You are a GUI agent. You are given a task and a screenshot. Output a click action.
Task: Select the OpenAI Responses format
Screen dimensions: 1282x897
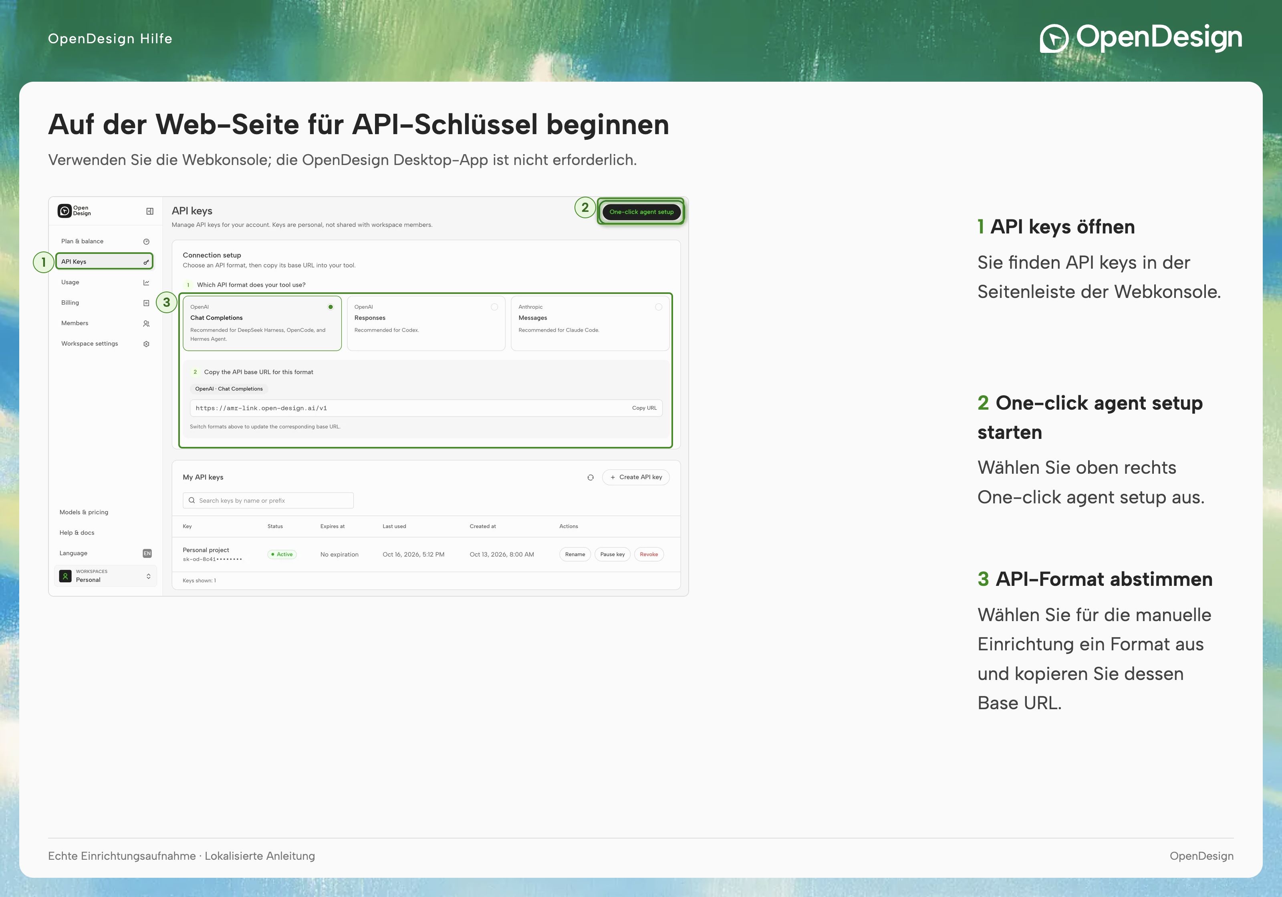coord(426,323)
